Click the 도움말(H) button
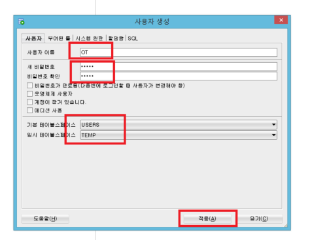The width and height of the screenshot is (310, 240). point(45,218)
